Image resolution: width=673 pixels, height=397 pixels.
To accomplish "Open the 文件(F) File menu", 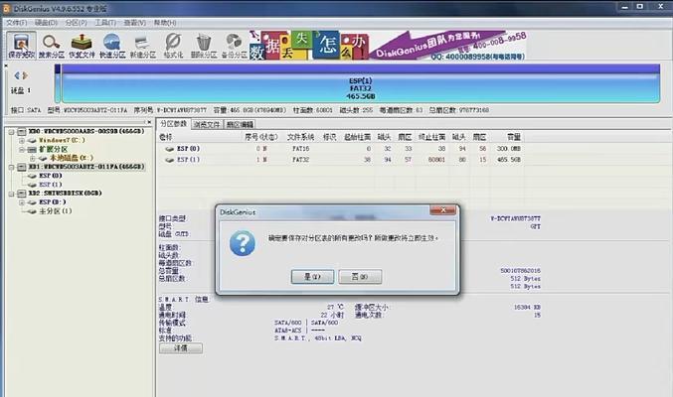I will pos(17,22).
